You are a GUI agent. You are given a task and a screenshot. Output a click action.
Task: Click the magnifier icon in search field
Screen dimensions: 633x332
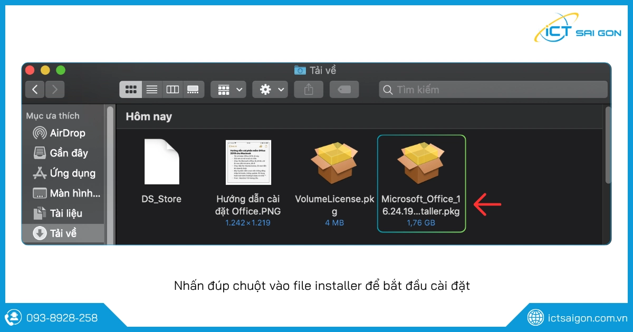coord(388,90)
